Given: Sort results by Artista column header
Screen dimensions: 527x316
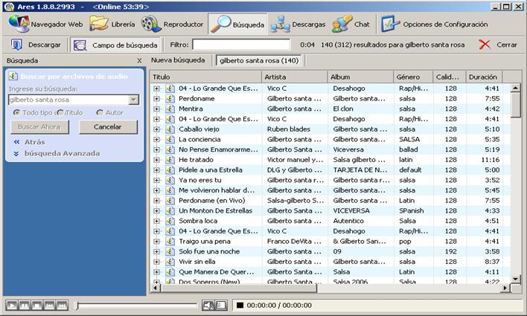Looking at the screenshot, I should coord(295,77).
